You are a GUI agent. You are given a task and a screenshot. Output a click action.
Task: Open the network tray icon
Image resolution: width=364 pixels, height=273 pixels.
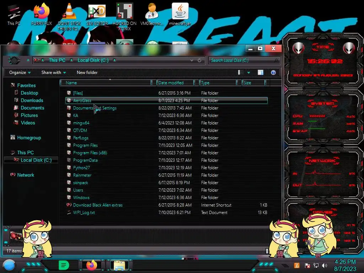pos(316,265)
